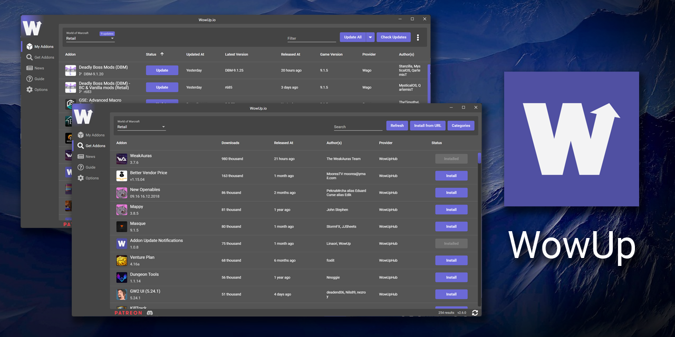Open Guide in the back window sidebar

point(35,79)
